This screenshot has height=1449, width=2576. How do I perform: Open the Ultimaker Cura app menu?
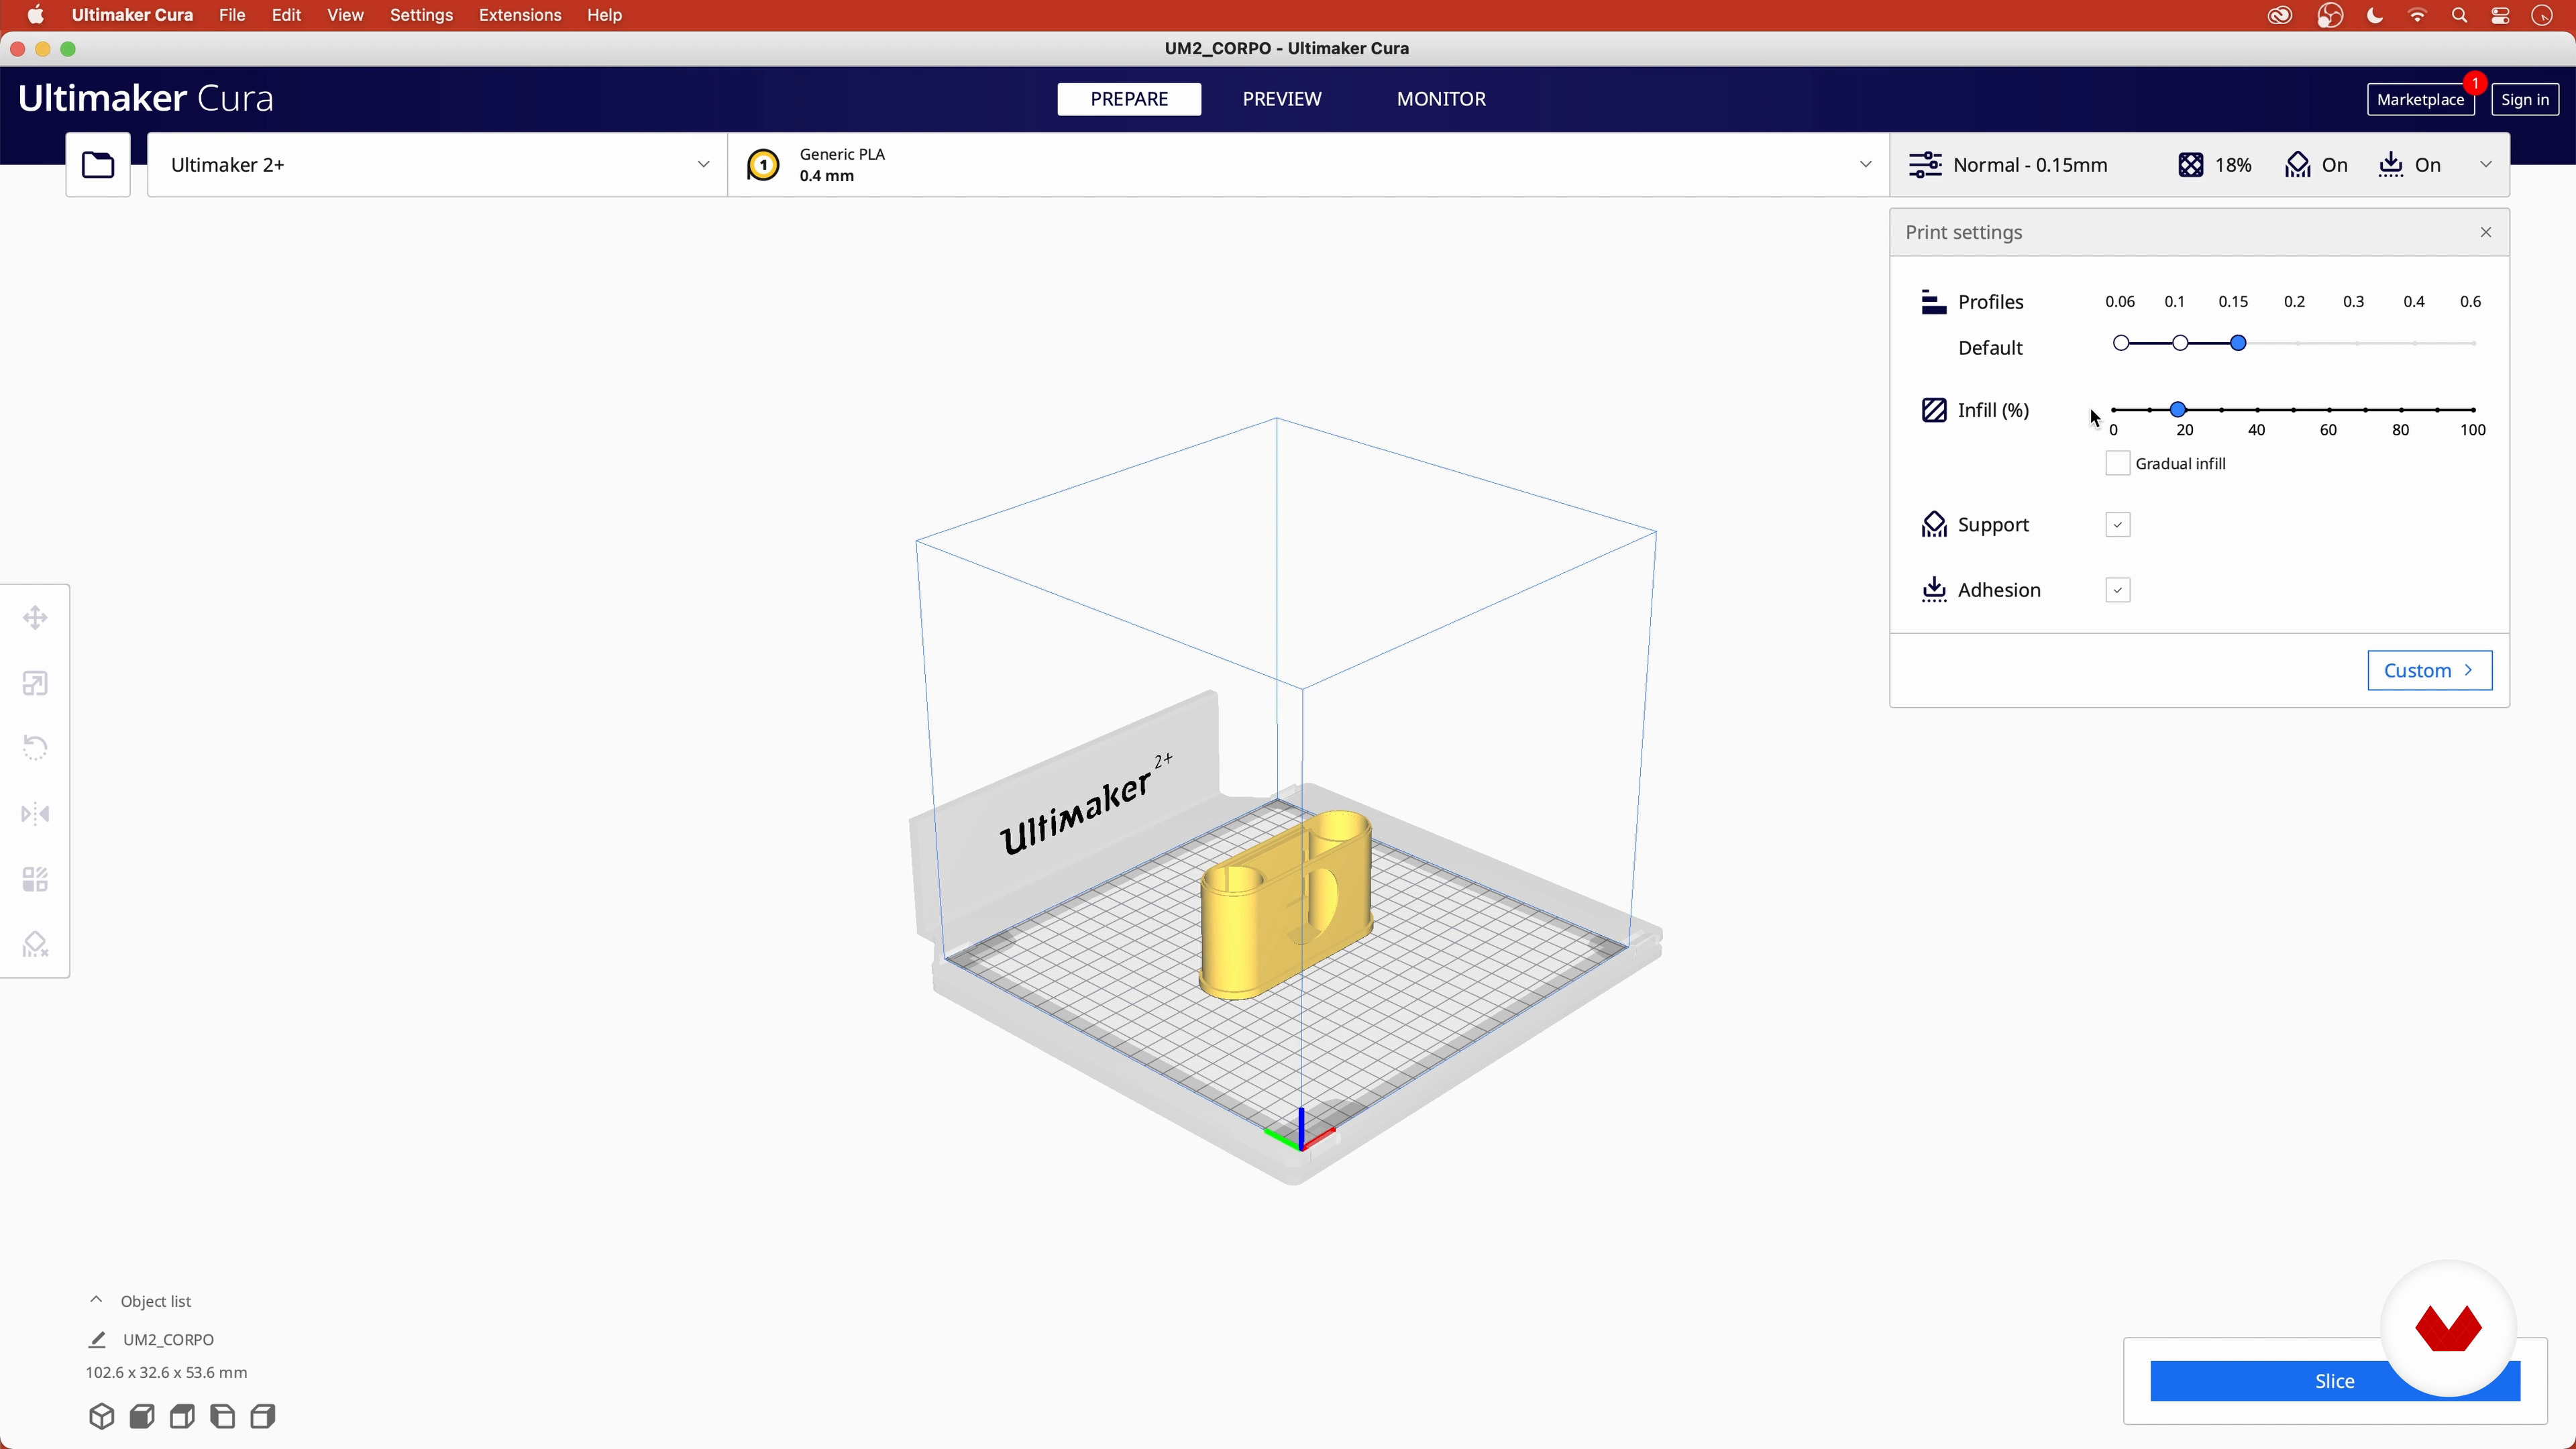[x=132, y=15]
